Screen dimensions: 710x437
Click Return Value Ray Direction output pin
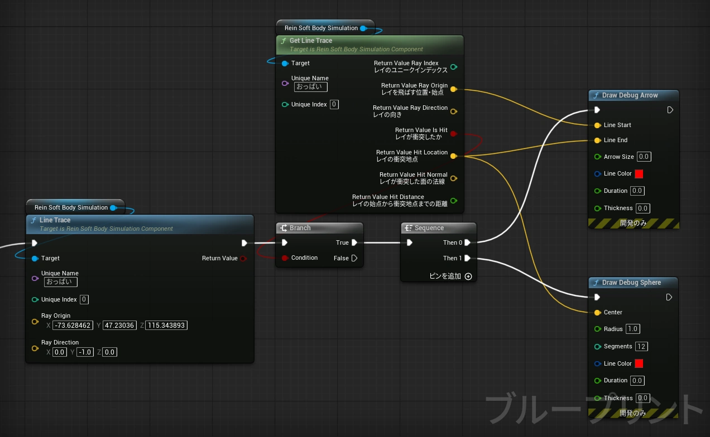[x=453, y=111]
